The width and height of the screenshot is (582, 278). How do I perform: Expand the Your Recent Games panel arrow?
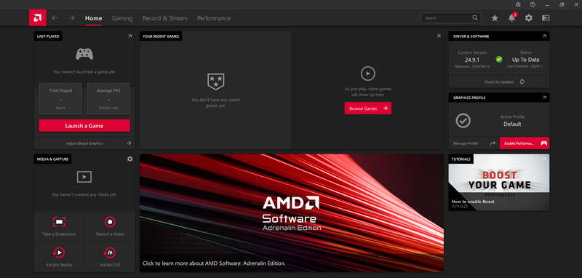pyautogui.click(x=439, y=36)
